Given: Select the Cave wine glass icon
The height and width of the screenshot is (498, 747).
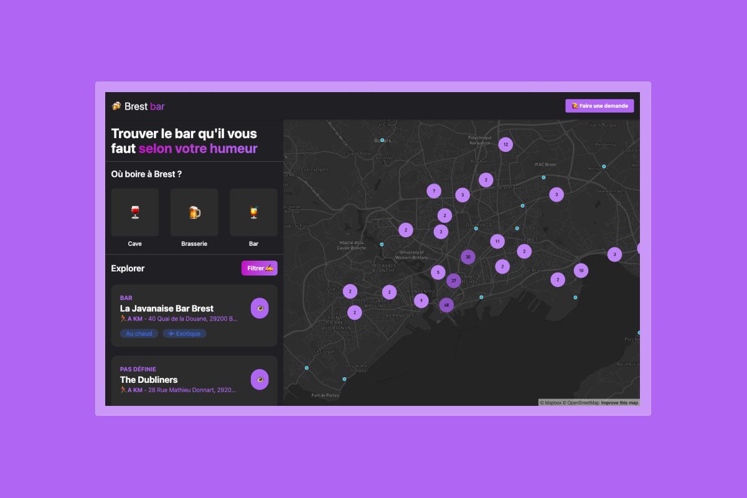Looking at the screenshot, I should pyautogui.click(x=134, y=212).
